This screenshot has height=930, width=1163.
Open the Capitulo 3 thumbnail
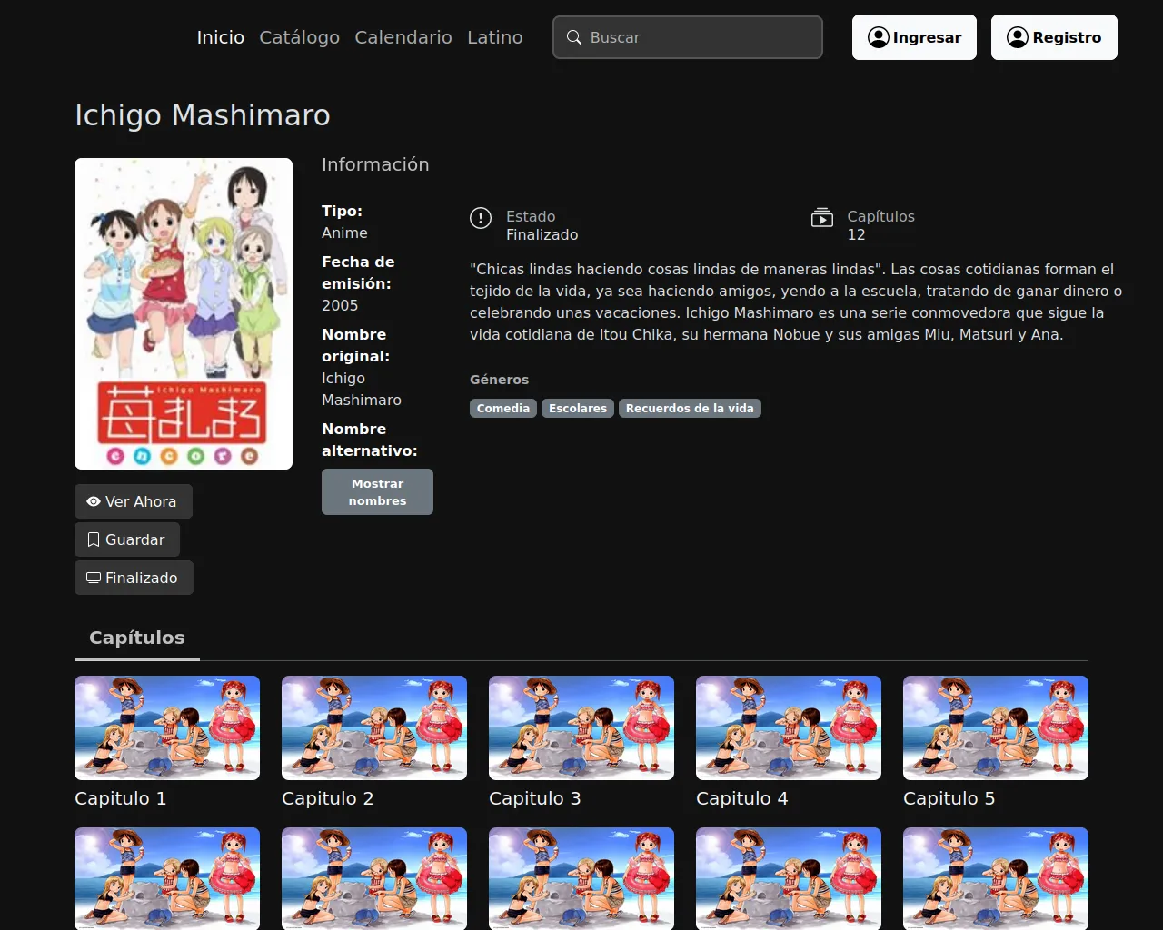tap(581, 727)
